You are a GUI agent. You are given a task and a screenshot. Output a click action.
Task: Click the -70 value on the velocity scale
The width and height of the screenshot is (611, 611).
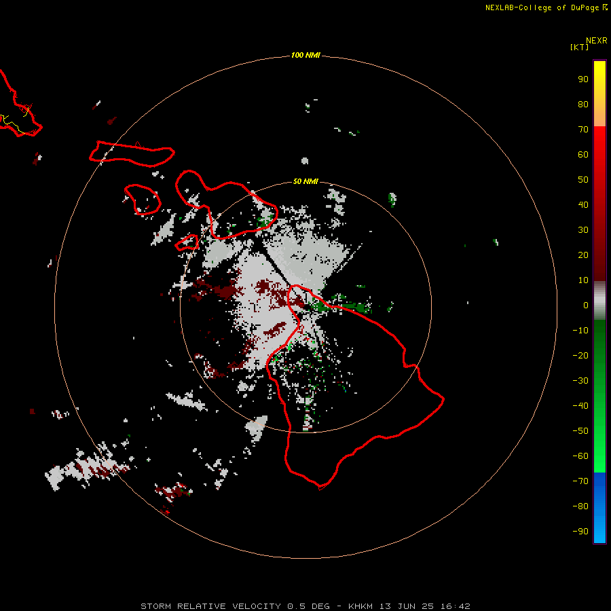(x=580, y=481)
